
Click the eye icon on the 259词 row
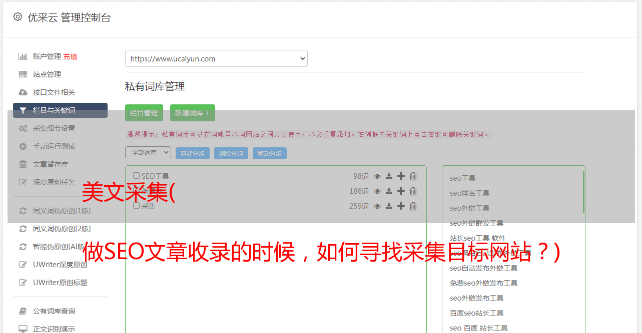tap(377, 206)
